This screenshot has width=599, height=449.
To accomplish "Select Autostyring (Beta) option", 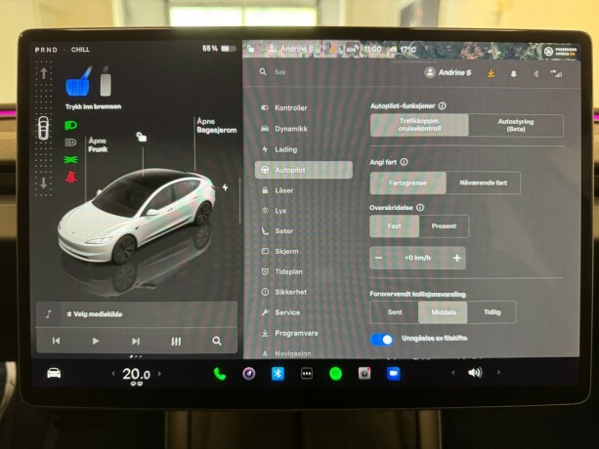I will coord(516,125).
